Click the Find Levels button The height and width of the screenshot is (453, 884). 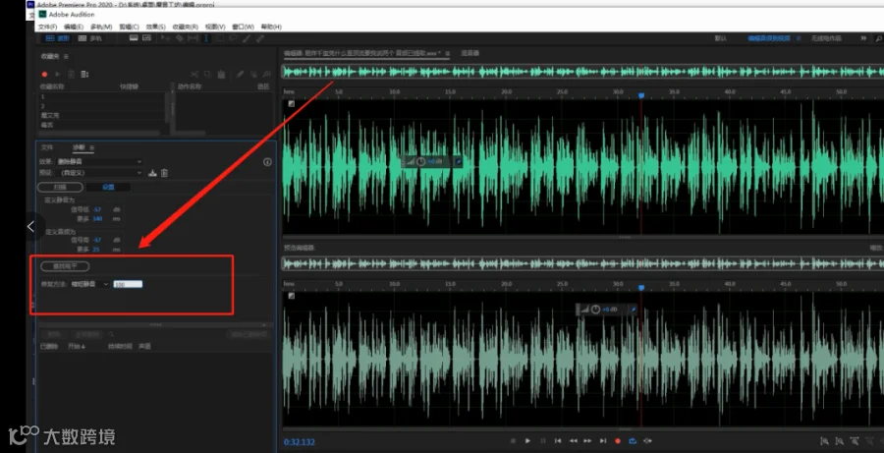65,266
